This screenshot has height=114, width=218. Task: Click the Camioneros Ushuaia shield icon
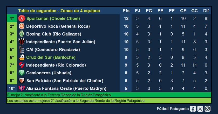point(21,73)
